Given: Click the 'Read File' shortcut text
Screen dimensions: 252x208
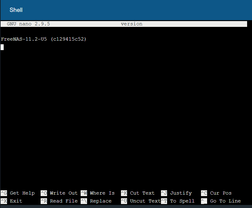Looking at the screenshot, I should pos(64,201).
